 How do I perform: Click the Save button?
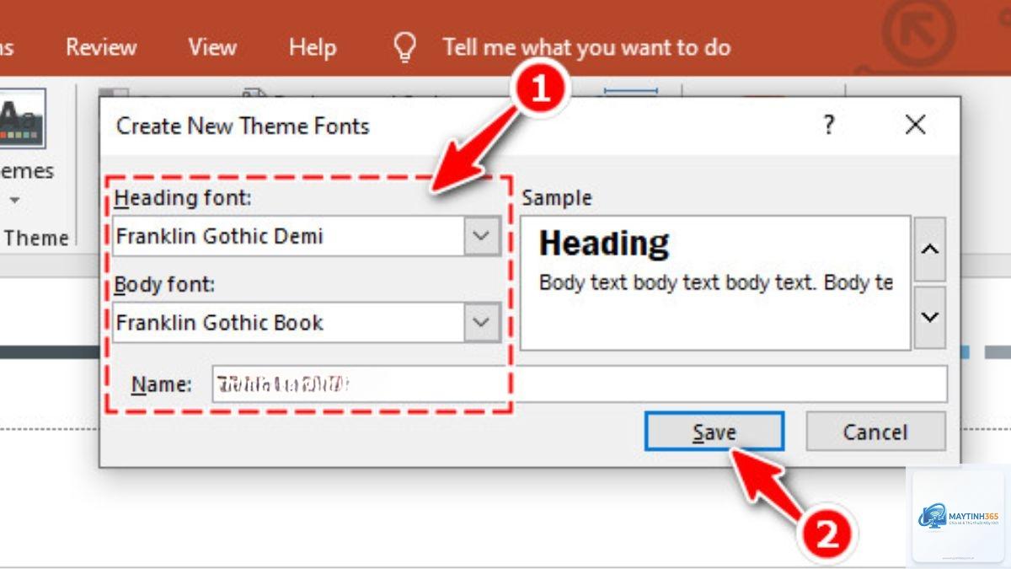click(714, 432)
